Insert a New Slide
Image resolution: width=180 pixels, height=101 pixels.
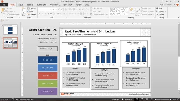pyautogui.click(x=24, y=12)
